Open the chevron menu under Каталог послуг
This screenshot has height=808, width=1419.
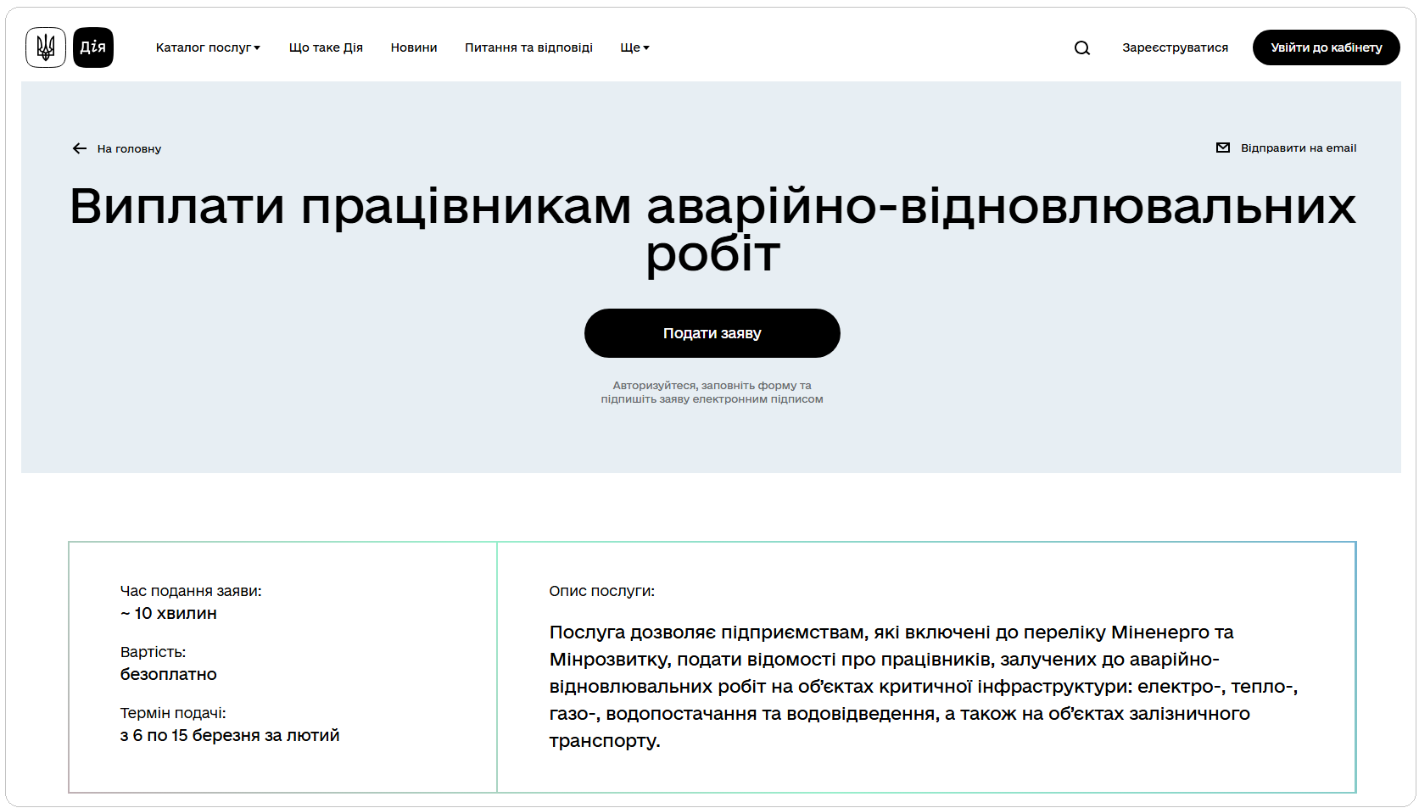pos(258,48)
